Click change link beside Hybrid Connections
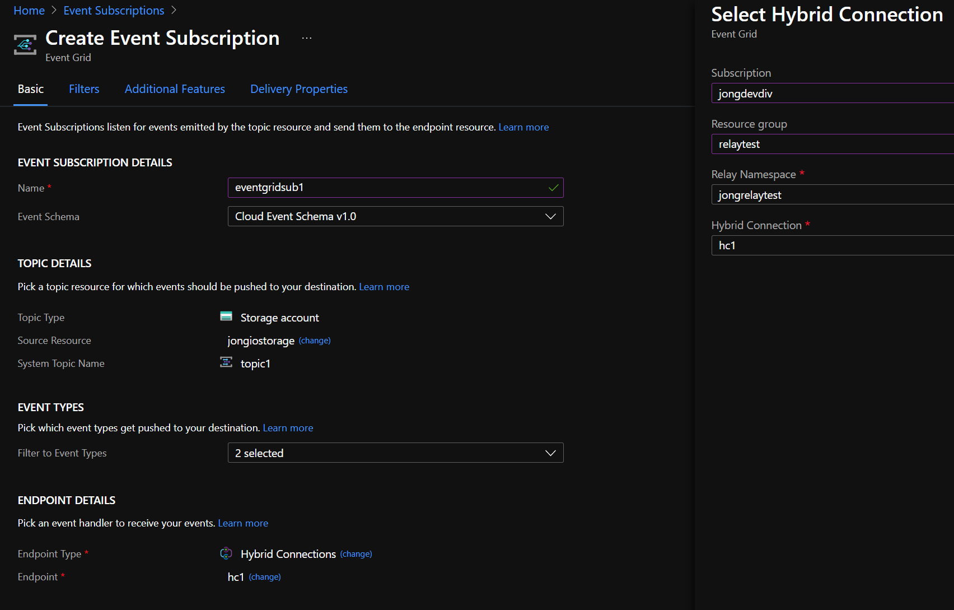 (x=356, y=554)
